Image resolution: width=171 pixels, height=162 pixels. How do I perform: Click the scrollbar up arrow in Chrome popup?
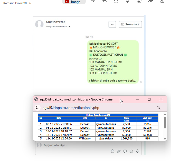[x=165, y=114]
